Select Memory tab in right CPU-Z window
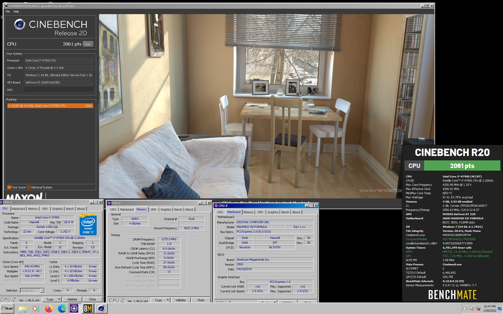 [x=248, y=212]
